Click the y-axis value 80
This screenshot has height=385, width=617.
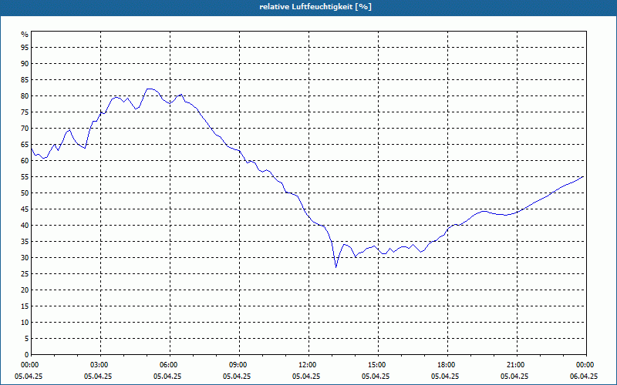25,95
